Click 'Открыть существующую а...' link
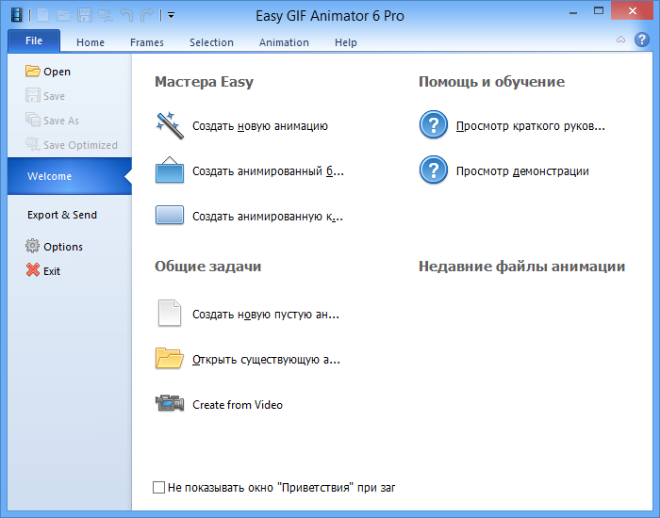This screenshot has height=518, width=660. pyautogui.click(x=266, y=360)
